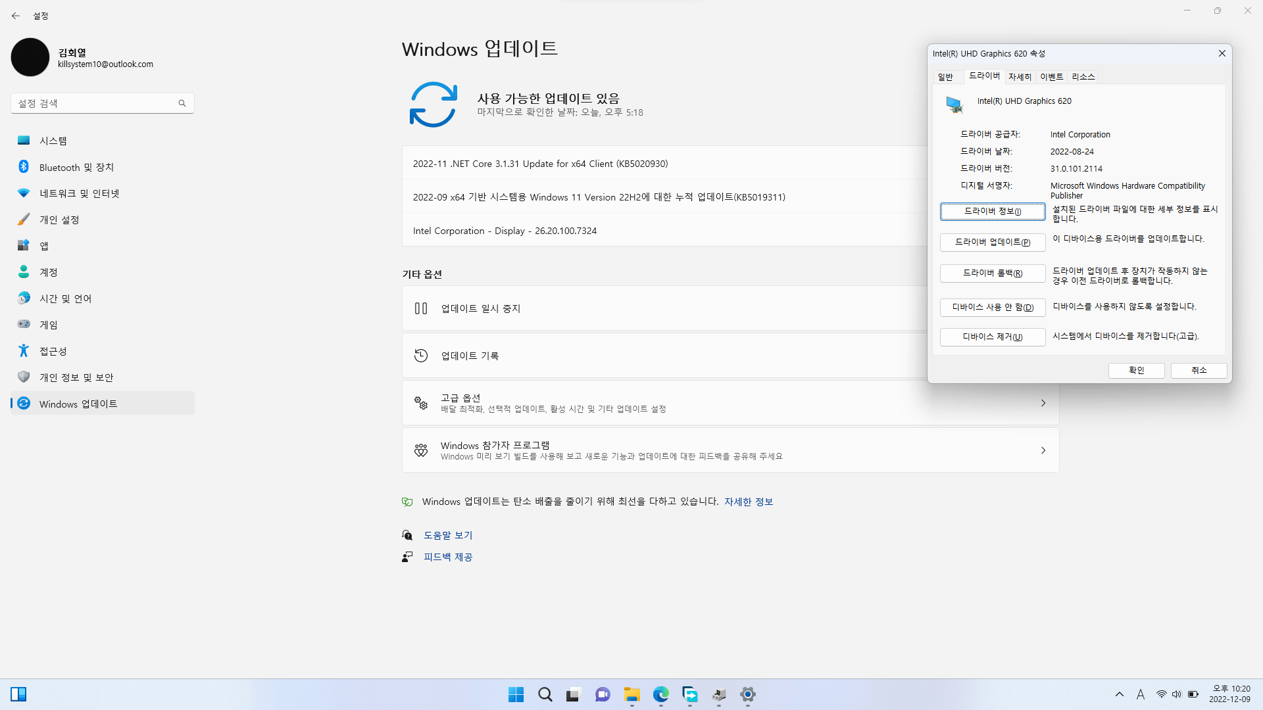Click the Personalization paintbrush icon
This screenshot has width=1263, height=710.
tap(24, 220)
